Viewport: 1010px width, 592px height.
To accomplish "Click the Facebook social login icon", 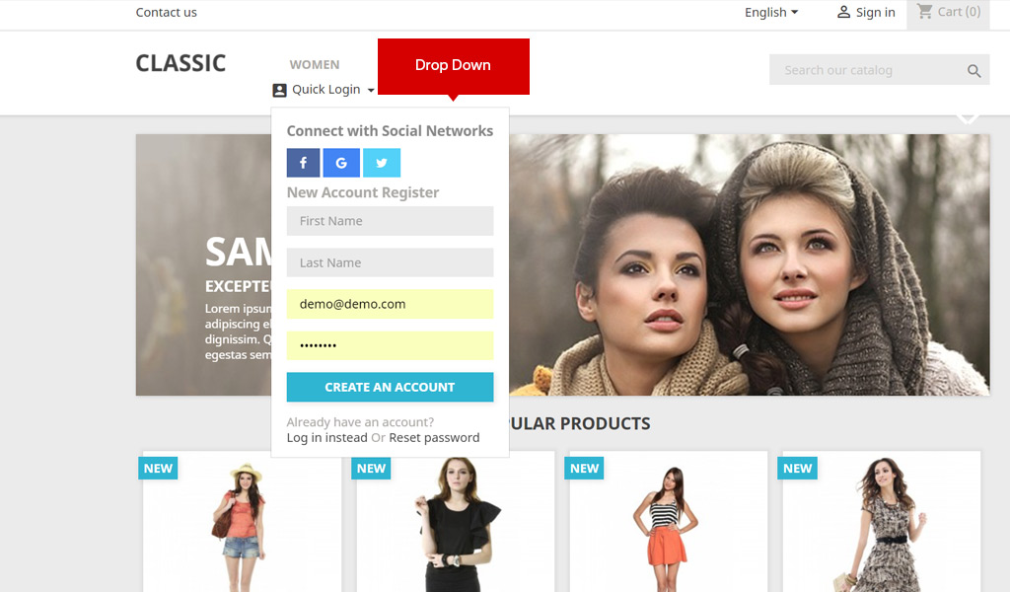I will tap(304, 163).
